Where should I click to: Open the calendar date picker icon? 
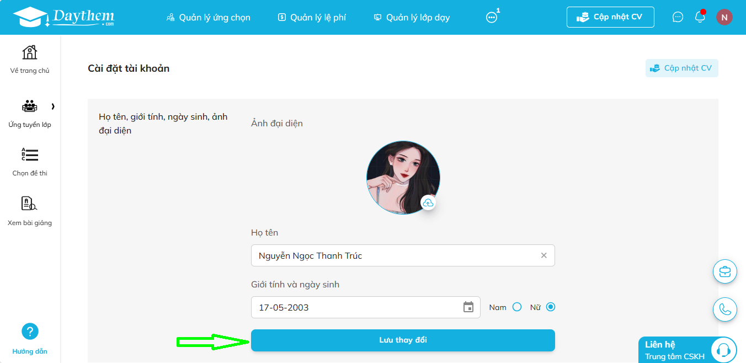tap(468, 307)
